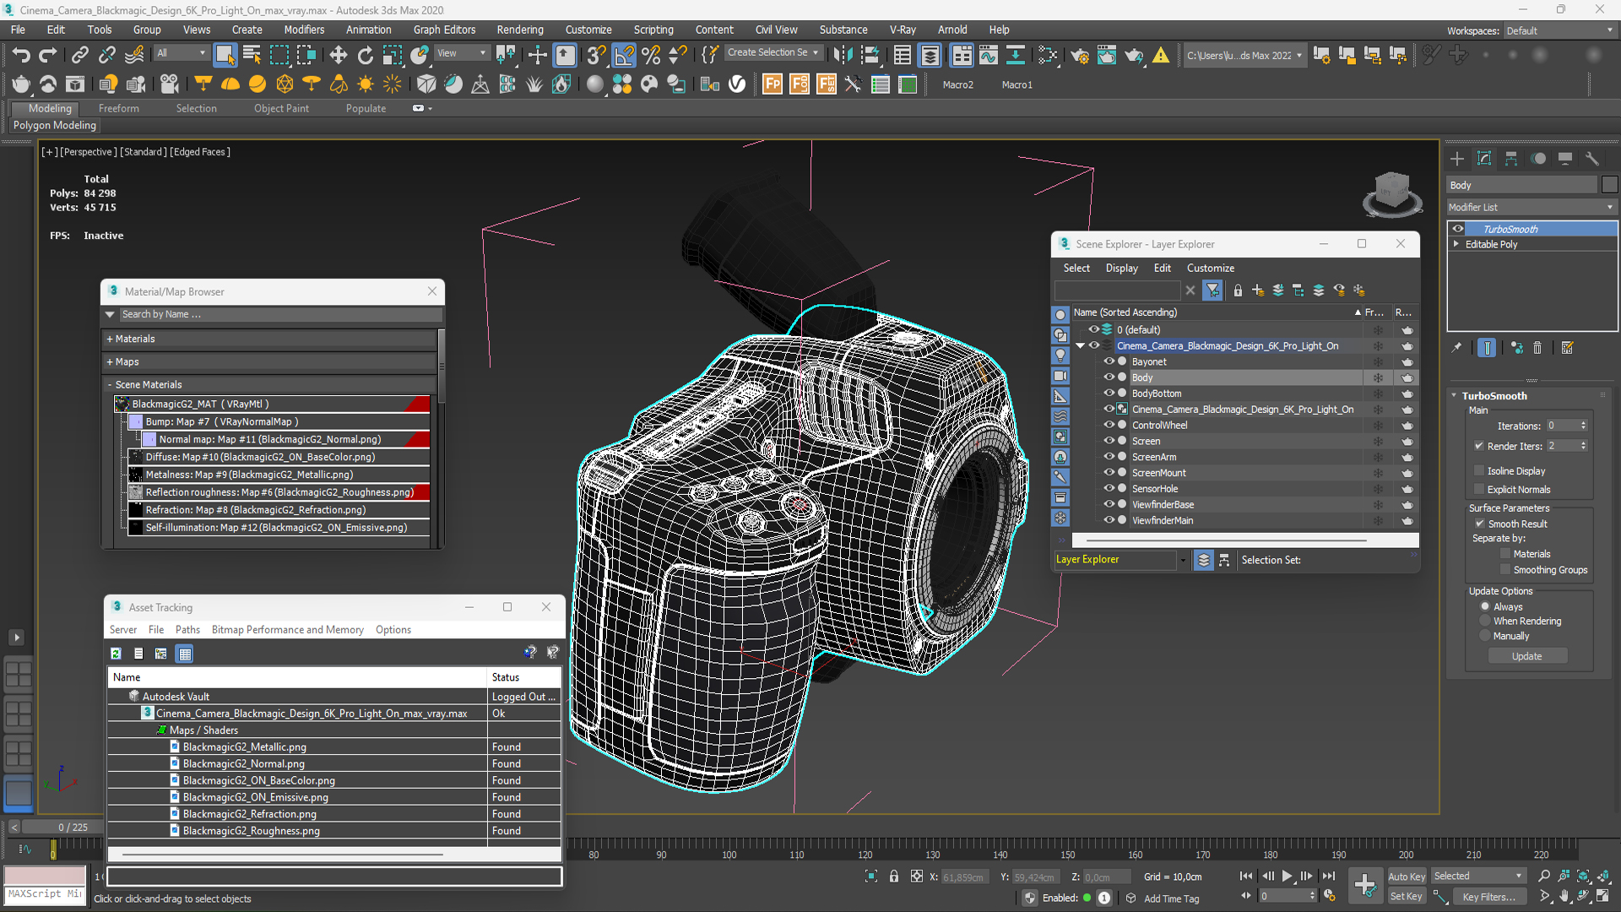Toggle the Percent Snap tool
The image size is (1621, 912).
point(651,56)
